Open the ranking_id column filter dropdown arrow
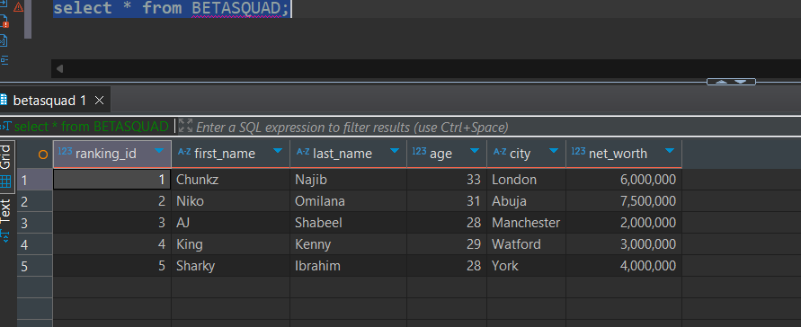Viewport: 801px width, 327px height. 159,151
